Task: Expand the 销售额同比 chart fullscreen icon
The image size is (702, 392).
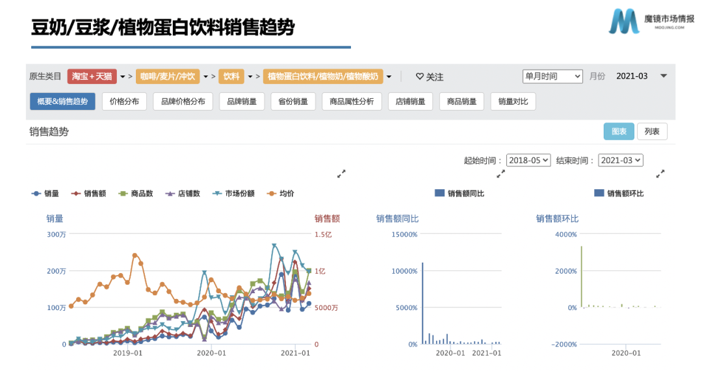Action: (500, 174)
